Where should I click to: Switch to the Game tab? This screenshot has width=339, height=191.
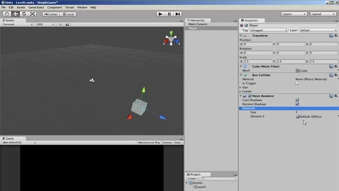coord(11,138)
